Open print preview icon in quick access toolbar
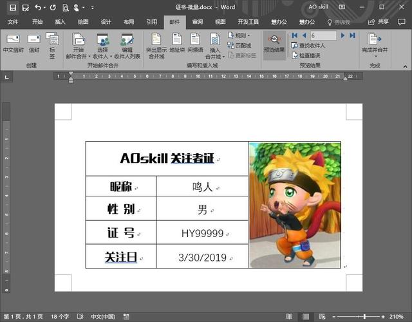 tap(65, 8)
